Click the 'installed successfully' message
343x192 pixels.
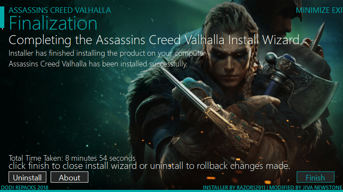[x=98, y=64]
